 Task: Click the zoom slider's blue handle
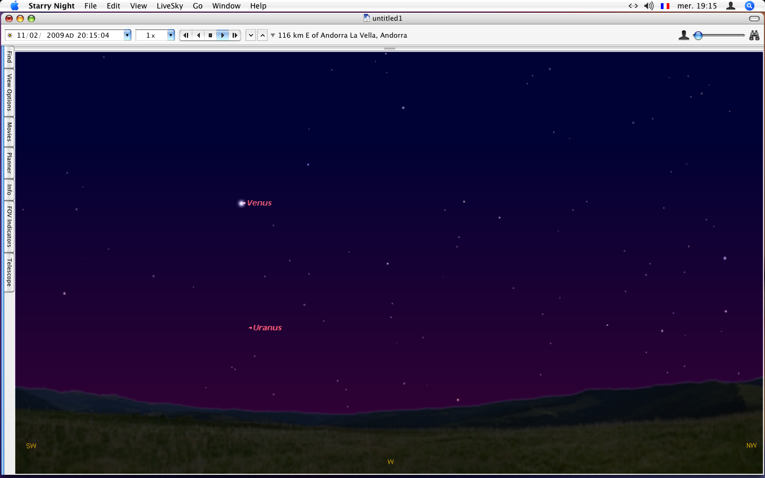pos(698,36)
